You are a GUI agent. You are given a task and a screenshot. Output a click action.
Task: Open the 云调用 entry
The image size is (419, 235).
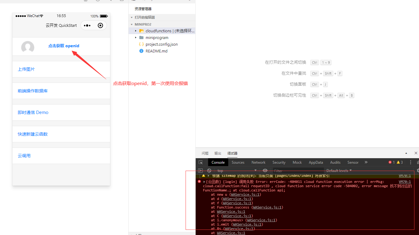click(x=61, y=156)
